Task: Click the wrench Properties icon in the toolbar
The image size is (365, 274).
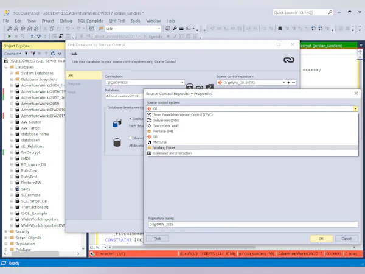Action: coord(175,29)
